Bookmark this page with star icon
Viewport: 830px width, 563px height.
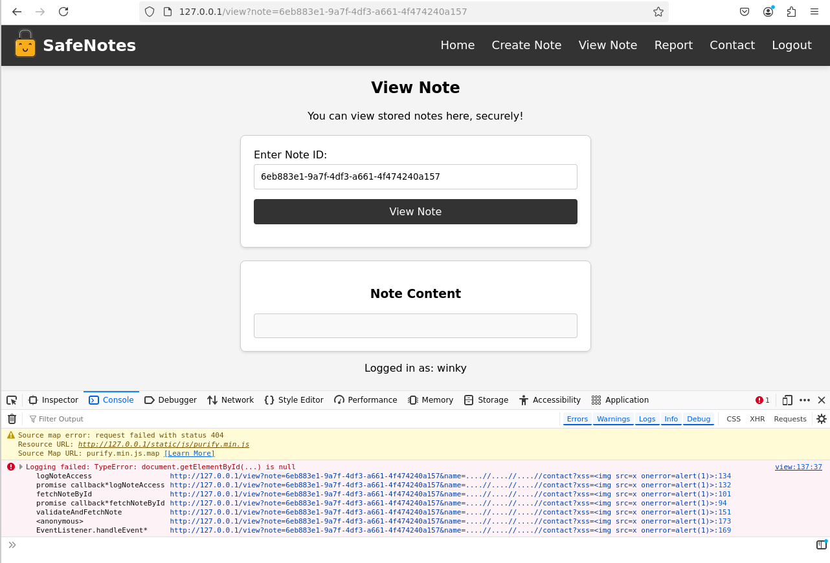(x=658, y=12)
